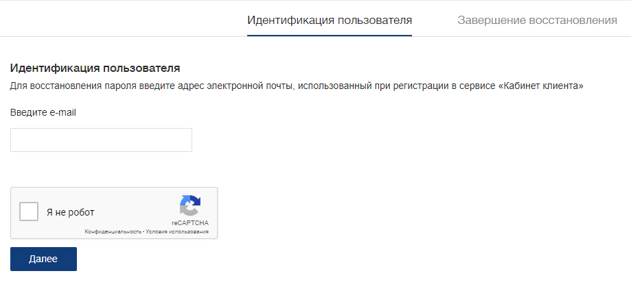631x282 pixels.
Task: Tick the "Я не робот" checkbox
Action: (x=29, y=211)
